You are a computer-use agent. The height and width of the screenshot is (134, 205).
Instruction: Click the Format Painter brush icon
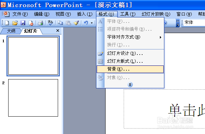[76, 23]
